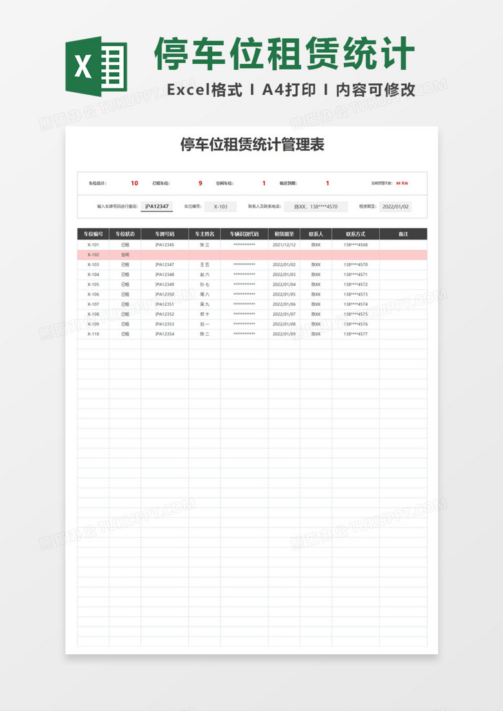Click the rented spaces count 9
Viewport: 503px width, 711px height.
pyautogui.click(x=200, y=183)
